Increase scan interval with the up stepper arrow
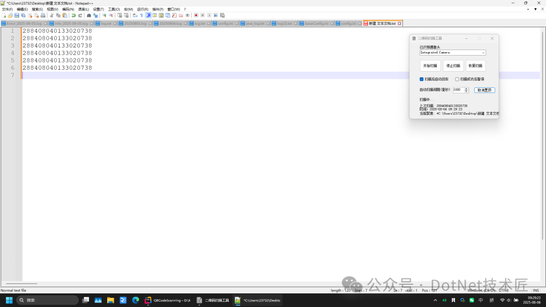The image size is (546, 307). tap(466, 88)
